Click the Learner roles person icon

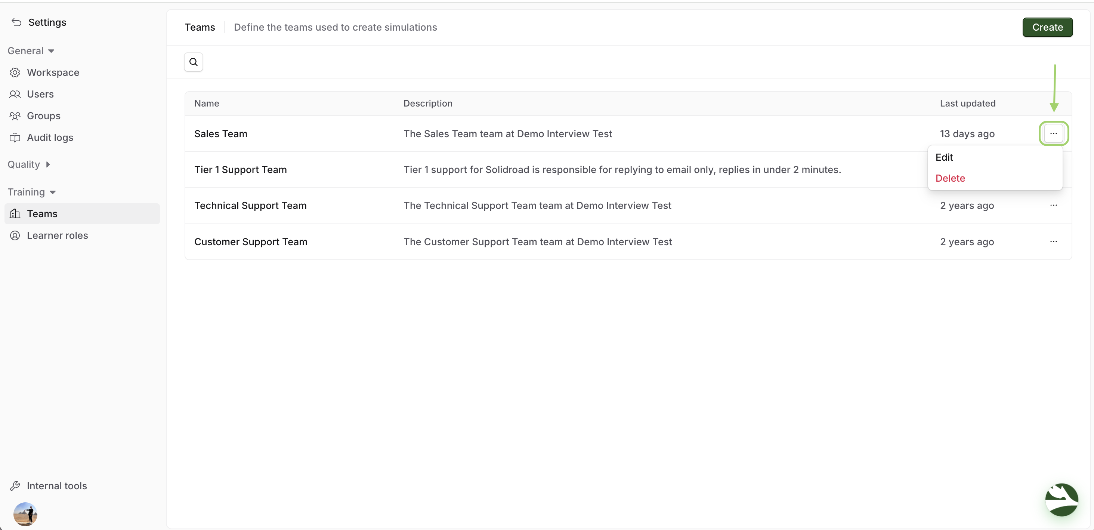click(15, 235)
